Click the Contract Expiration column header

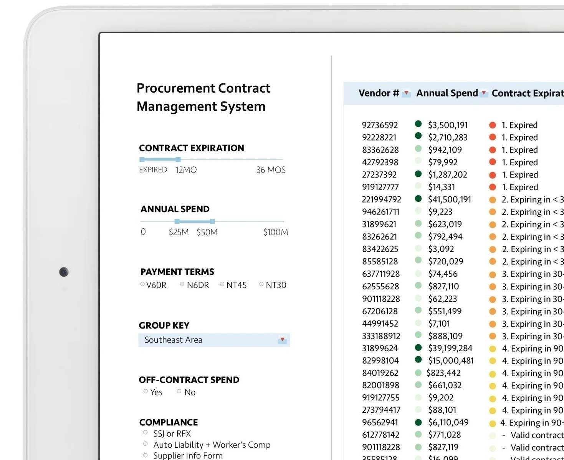click(528, 93)
